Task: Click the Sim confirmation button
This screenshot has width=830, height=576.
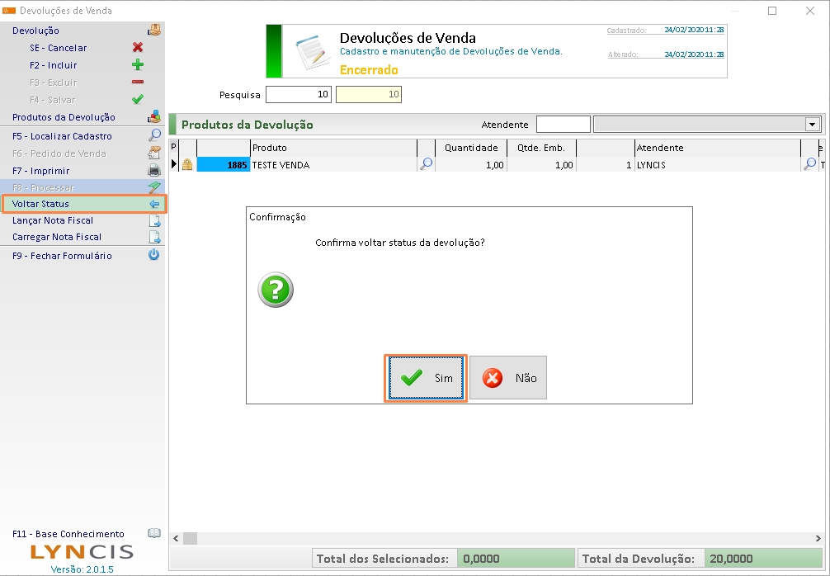Action: click(x=426, y=378)
